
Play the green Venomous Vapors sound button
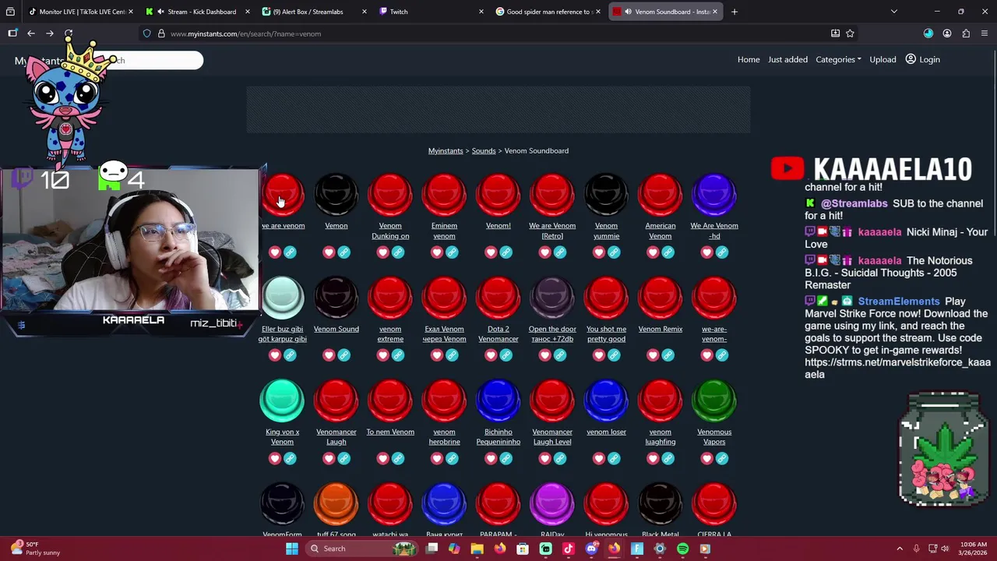pyautogui.click(x=714, y=400)
